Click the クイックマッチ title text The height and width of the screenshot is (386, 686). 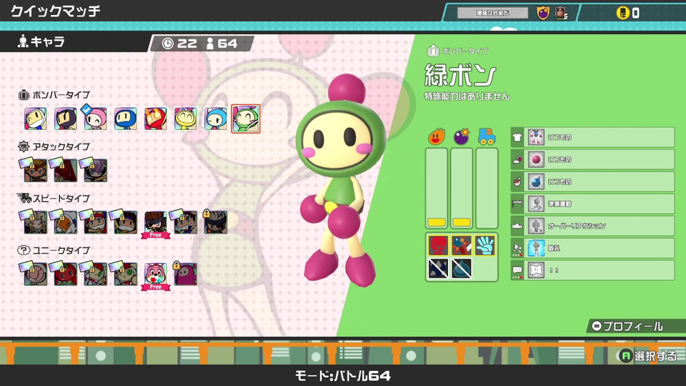(56, 11)
